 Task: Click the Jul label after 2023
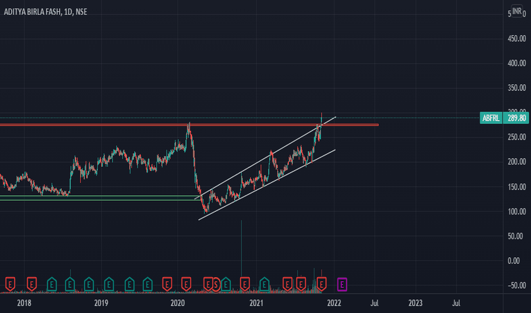coord(456,303)
